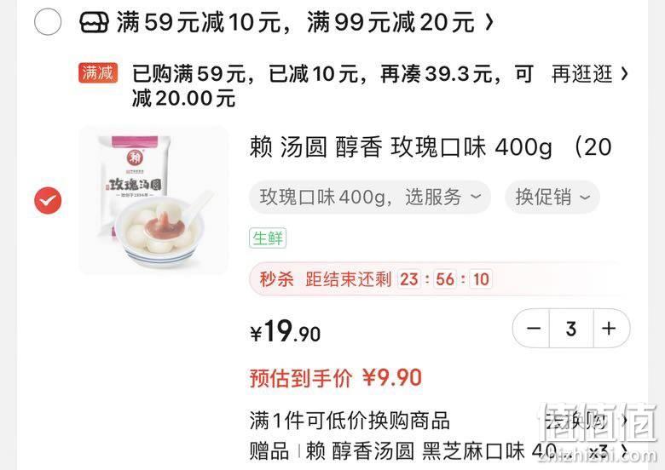Open the 玫瑰汤圆 product thumbnail
This screenshot has height=470, width=665.
pyautogui.click(x=153, y=200)
